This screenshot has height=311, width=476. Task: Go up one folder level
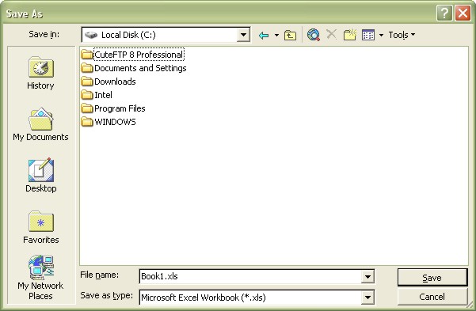point(290,35)
